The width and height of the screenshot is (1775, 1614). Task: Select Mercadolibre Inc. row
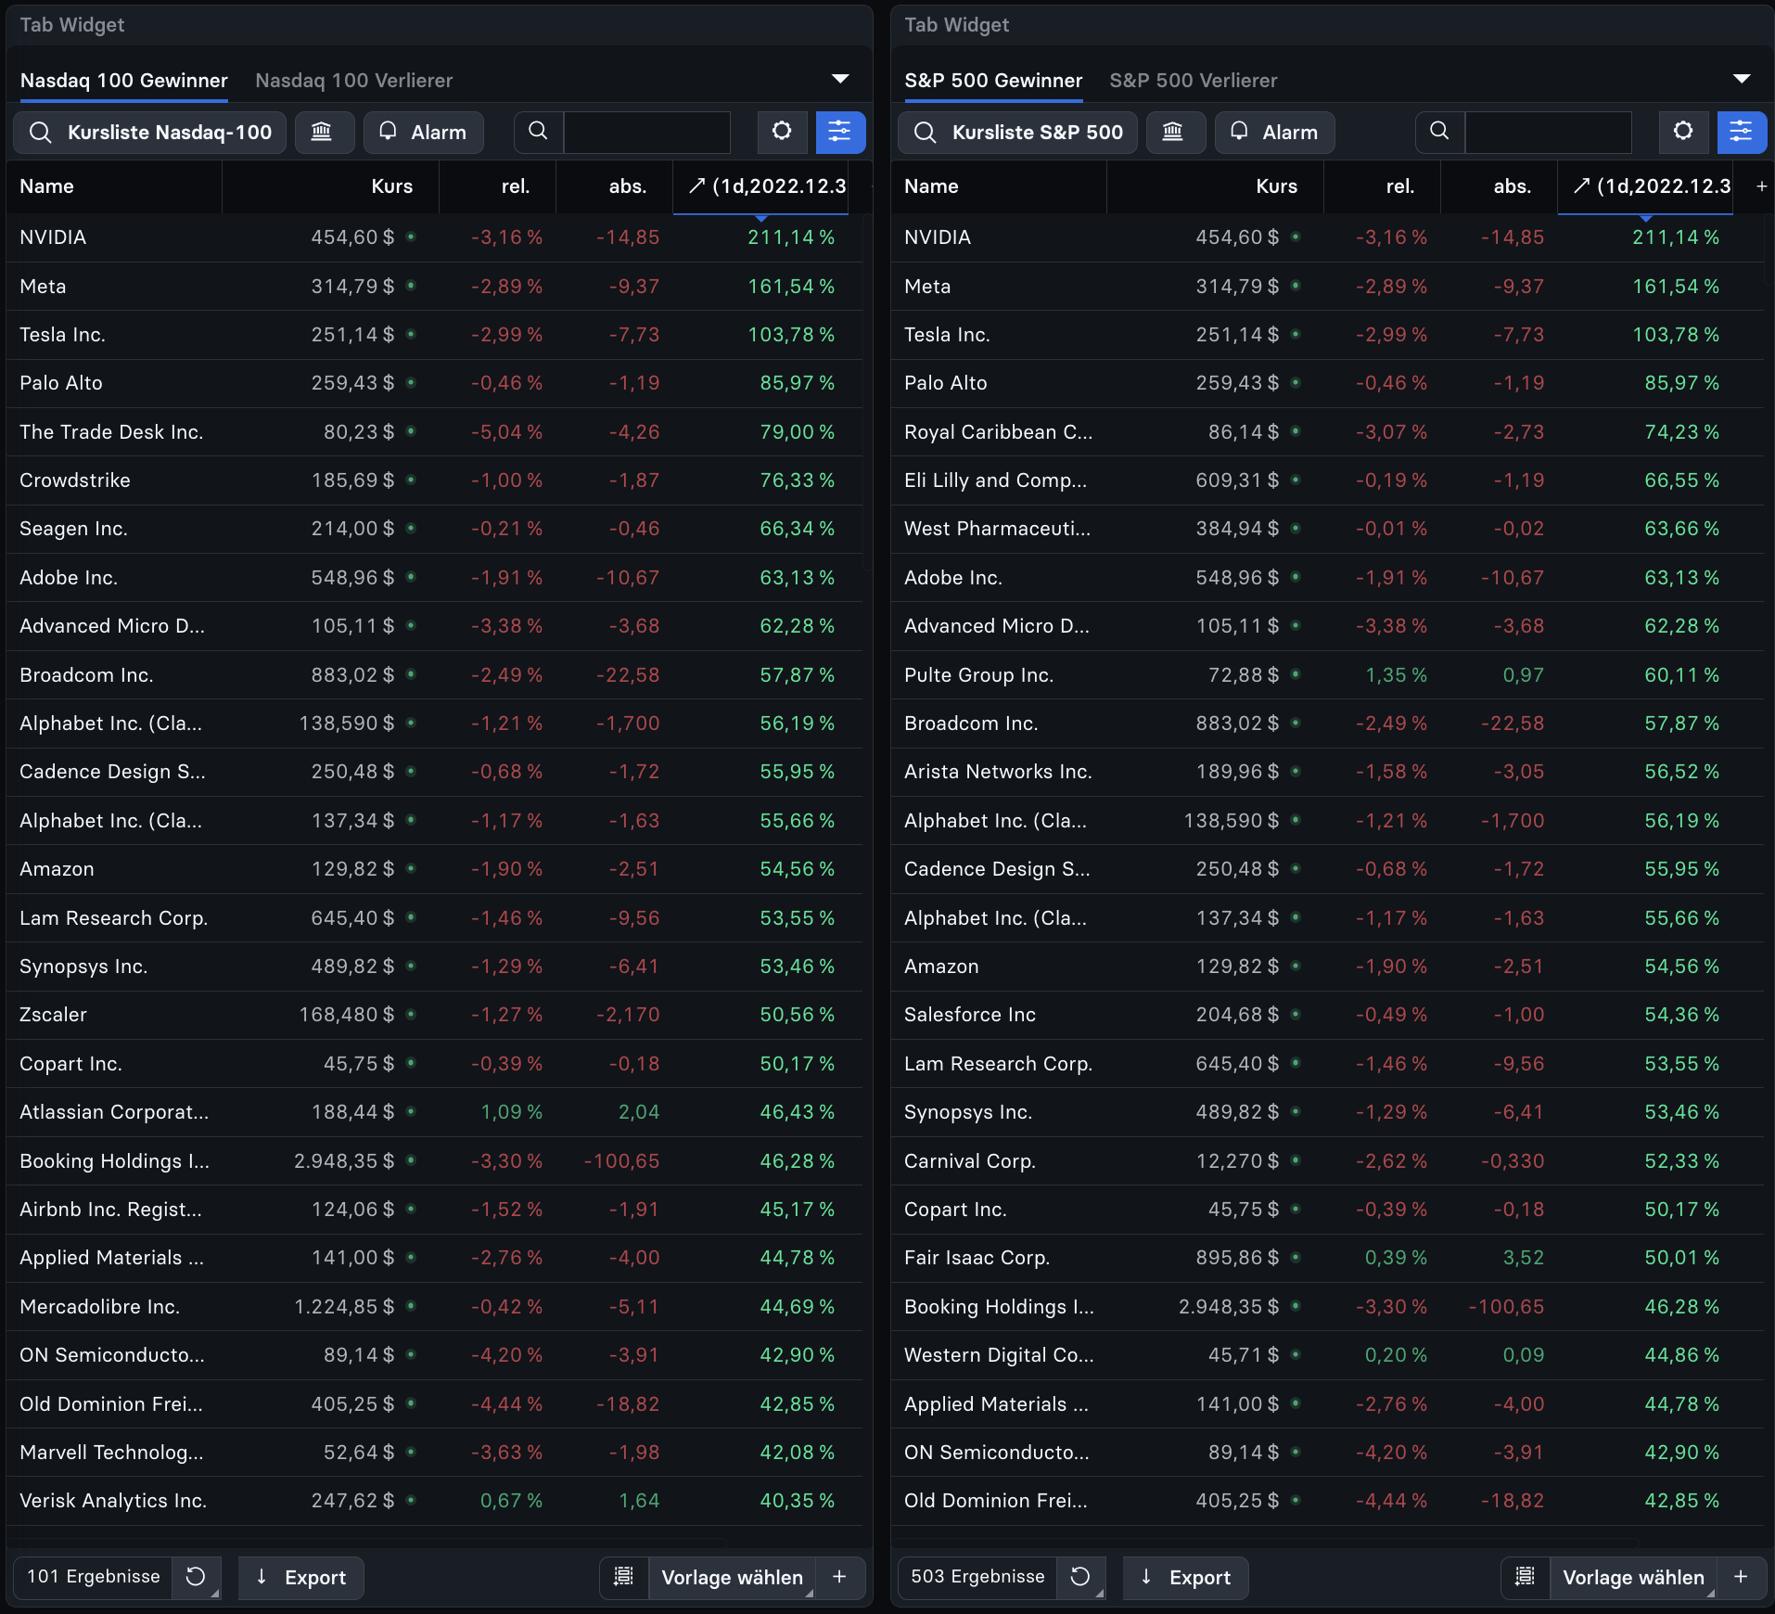point(435,1307)
